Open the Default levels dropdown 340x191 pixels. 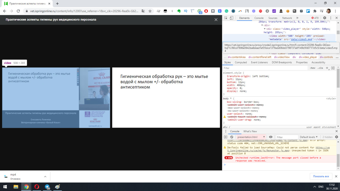pos(309,137)
